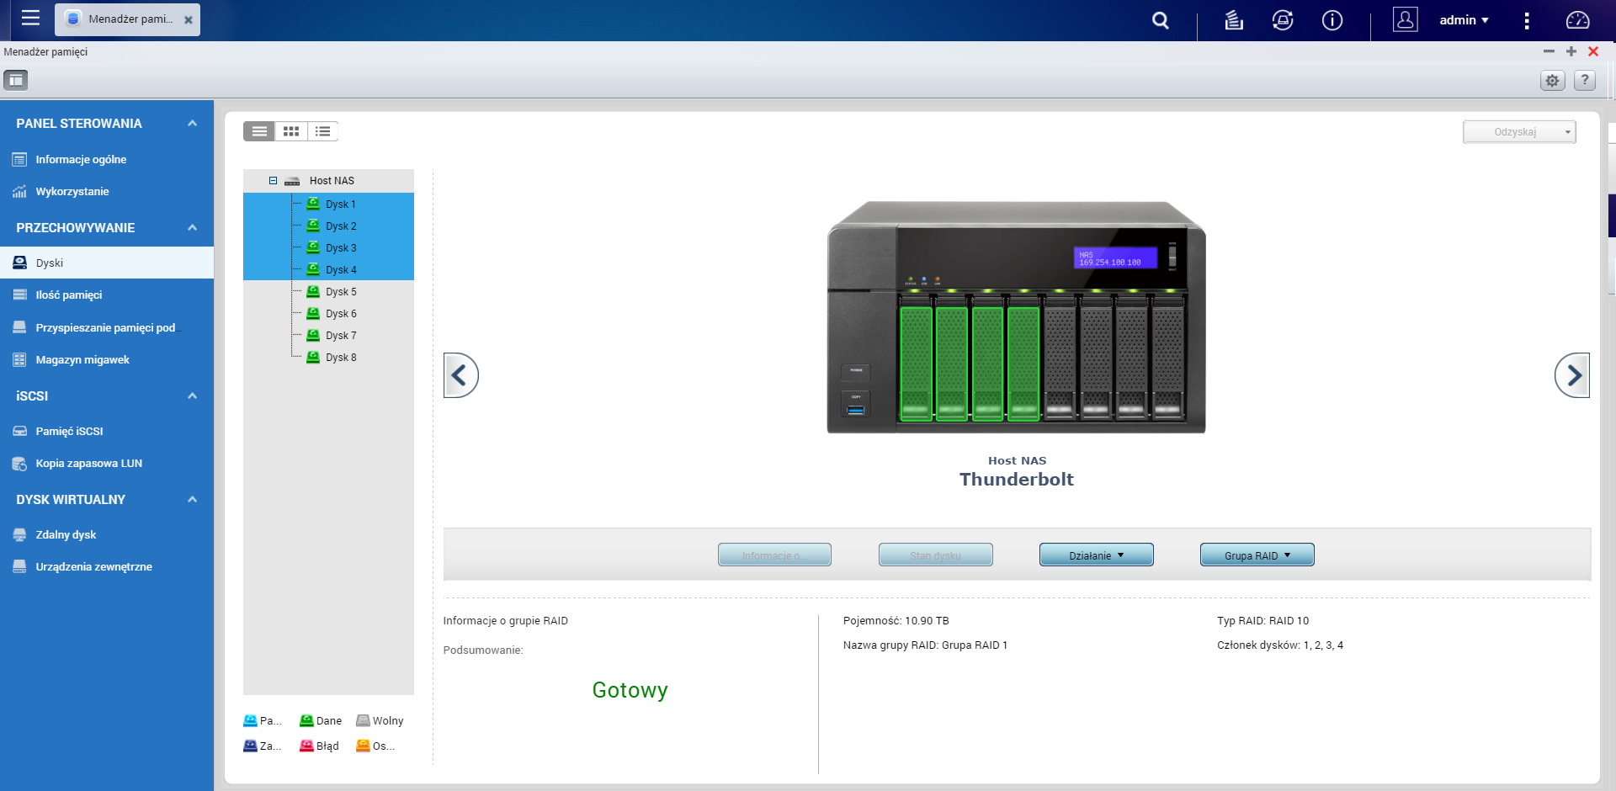1616x791 pixels.
Task: Open Kopia zapasowa LUN in sidebar
Action: 107,464
